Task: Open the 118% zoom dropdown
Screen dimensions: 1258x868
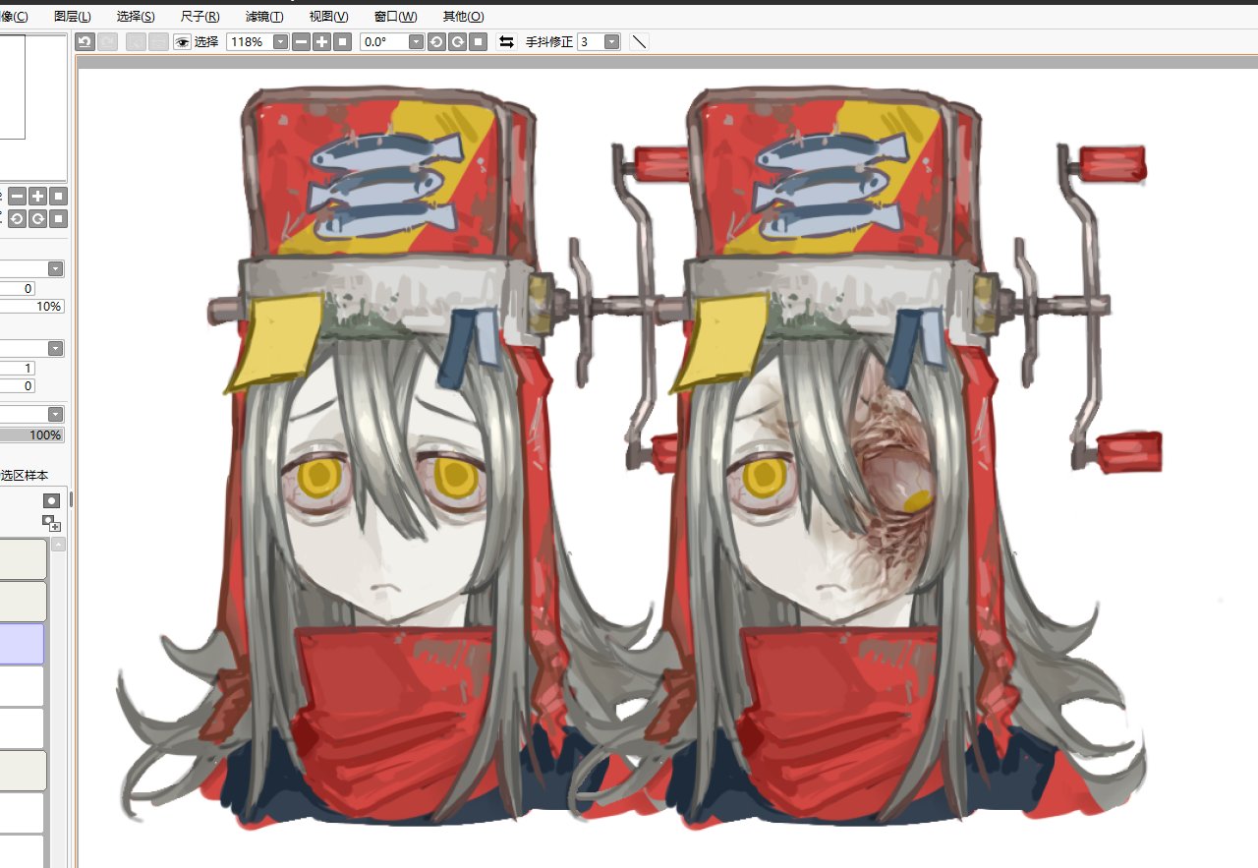Action: click(280, 41)
